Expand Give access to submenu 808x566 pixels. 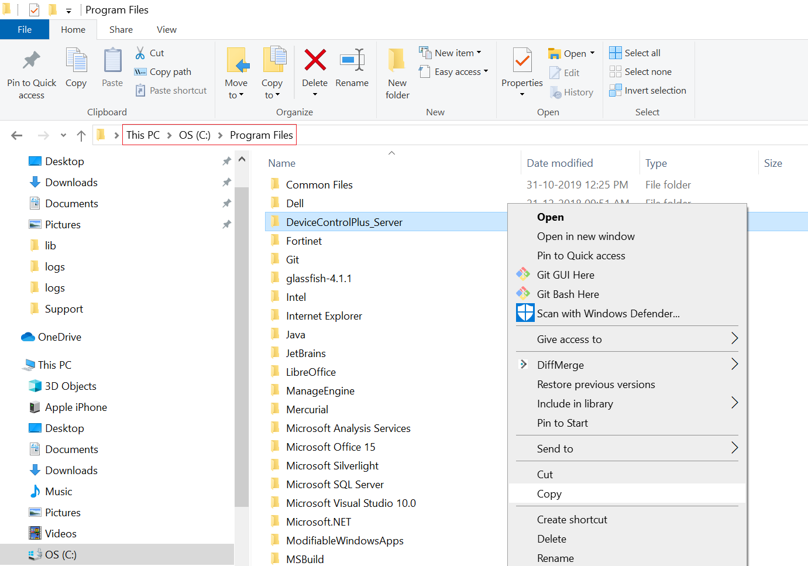[735, 338]
